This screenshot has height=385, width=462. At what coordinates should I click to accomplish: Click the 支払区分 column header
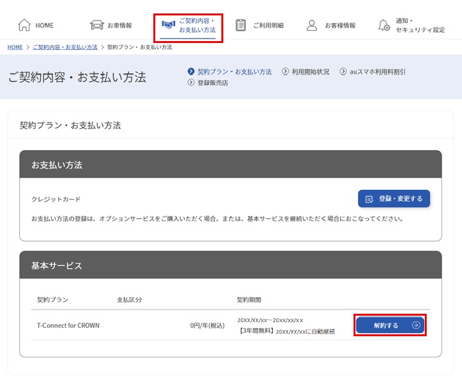[x=130, y=300]
